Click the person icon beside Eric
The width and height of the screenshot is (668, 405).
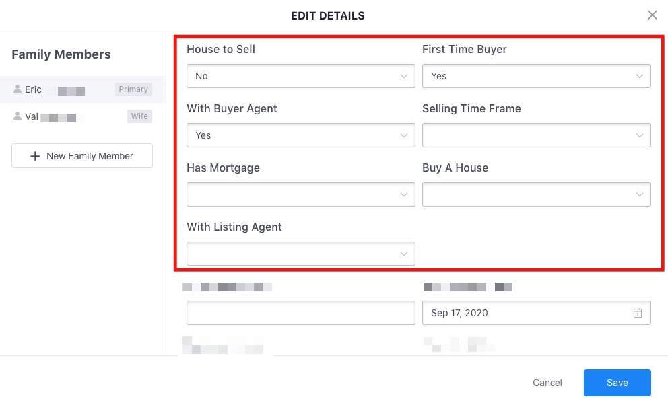click(18, 89)
